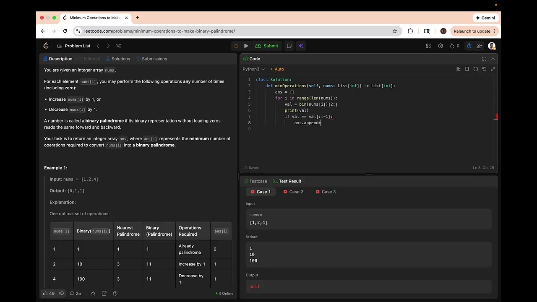Select the Case 2 tab
The image size is (537, 302).
[293, 192]
